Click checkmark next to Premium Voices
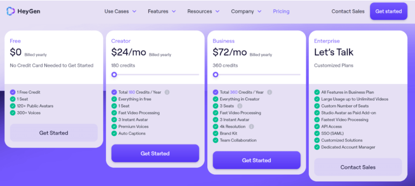415x186 pixels. [x=114, y=127]
